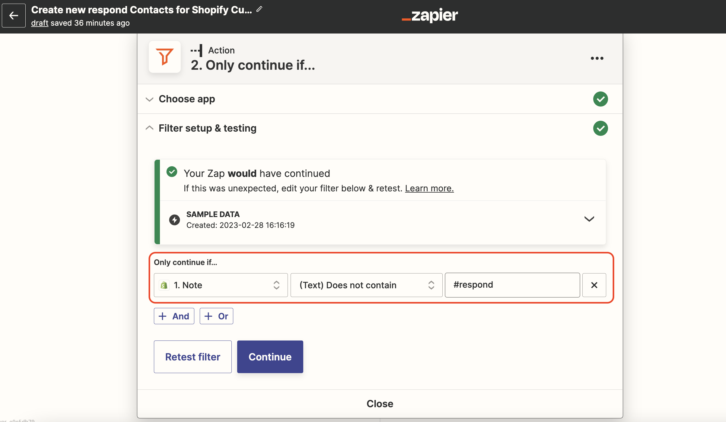Remove the filter rule with X button
Screen dimensions: 726x422
[x=594, y=285]
